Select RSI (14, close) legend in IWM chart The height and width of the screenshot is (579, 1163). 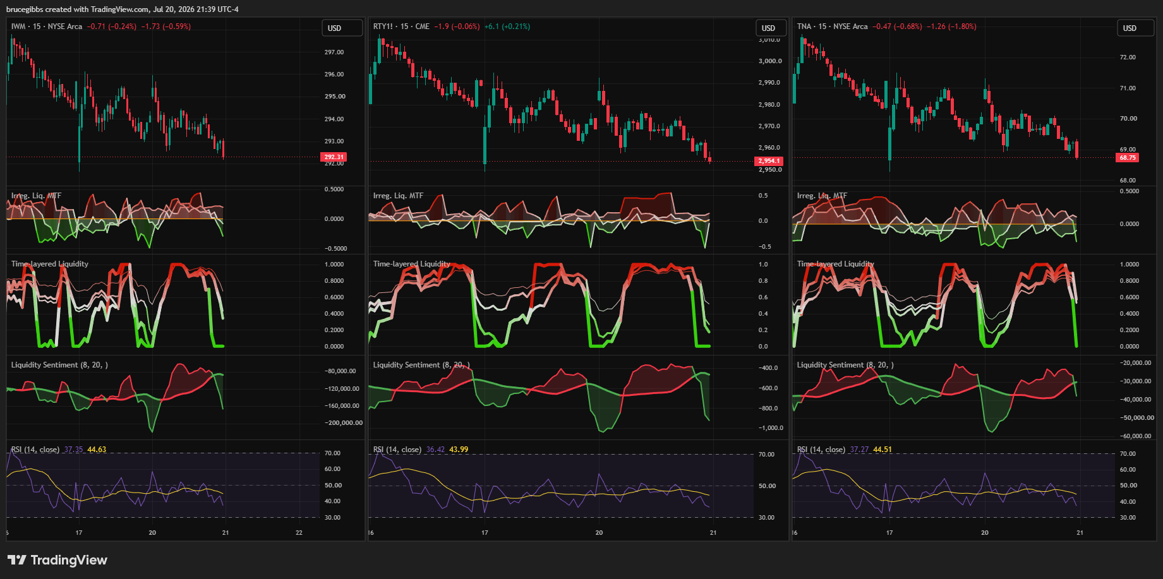(35, 450)
